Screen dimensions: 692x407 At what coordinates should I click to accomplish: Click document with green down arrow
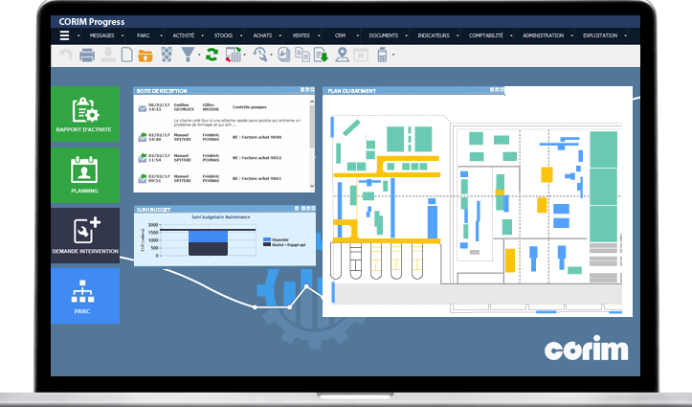[321, 56]
